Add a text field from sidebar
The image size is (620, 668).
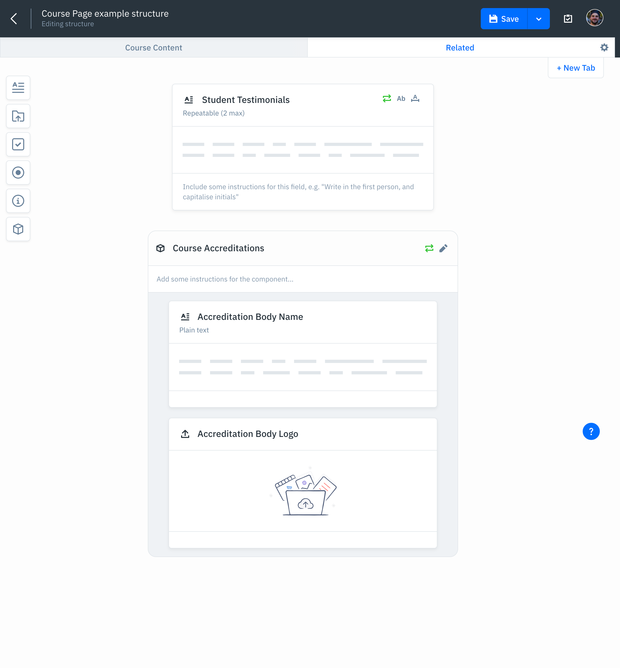tap(18, 88)
